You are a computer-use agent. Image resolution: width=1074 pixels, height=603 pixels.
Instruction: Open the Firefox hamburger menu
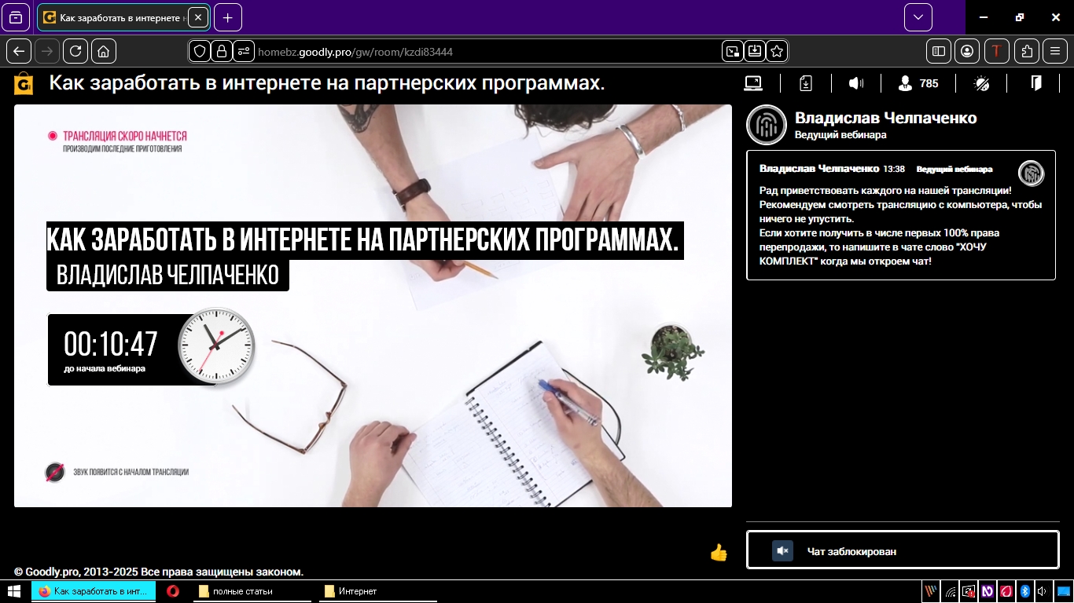tap(1055, 51)
